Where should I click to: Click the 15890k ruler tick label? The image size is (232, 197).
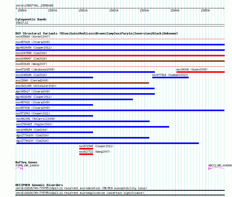[x=22, y=10]
